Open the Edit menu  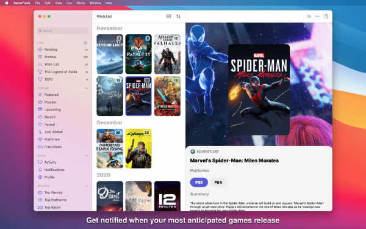click(48, 3)
